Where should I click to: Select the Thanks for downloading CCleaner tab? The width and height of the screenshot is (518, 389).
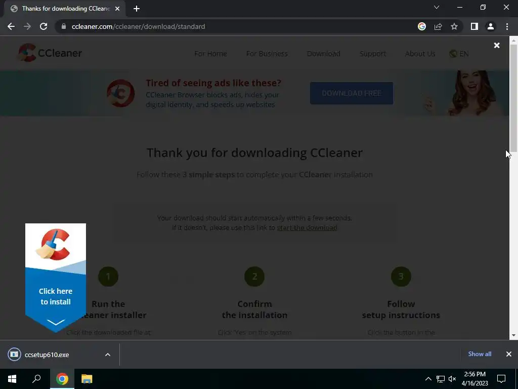[64, 9]
